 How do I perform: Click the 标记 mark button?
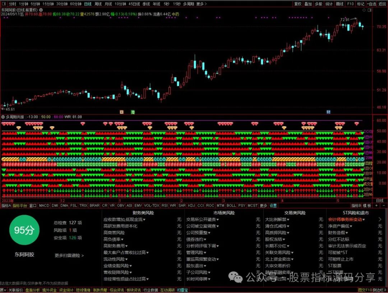coord(361,4)
